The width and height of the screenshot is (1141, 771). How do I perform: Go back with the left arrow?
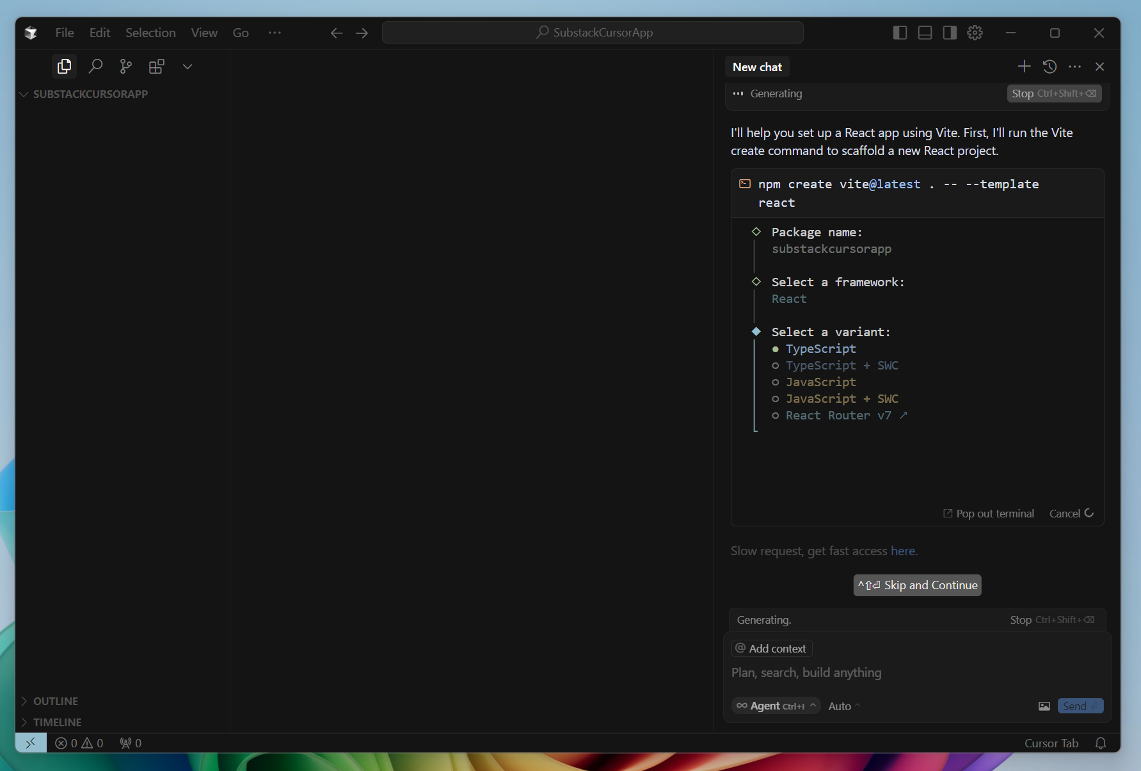click(x=337, y=33)
